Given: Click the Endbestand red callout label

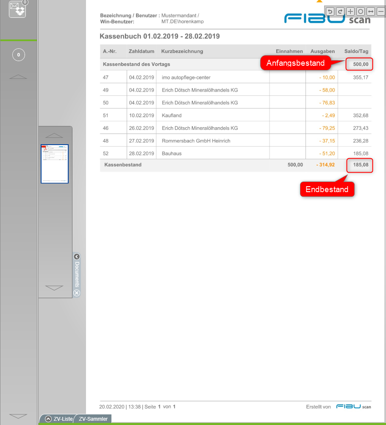Looking at the screenshot, I should pyautogui.click(x=327, y=190).
